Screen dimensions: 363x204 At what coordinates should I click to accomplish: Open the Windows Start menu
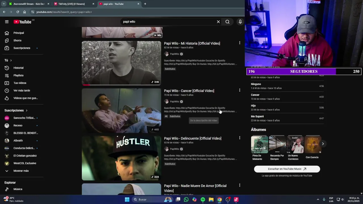(x=127, y=199)
